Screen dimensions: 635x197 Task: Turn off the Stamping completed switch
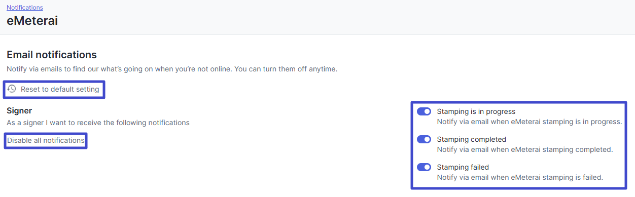tap(424, 139)
